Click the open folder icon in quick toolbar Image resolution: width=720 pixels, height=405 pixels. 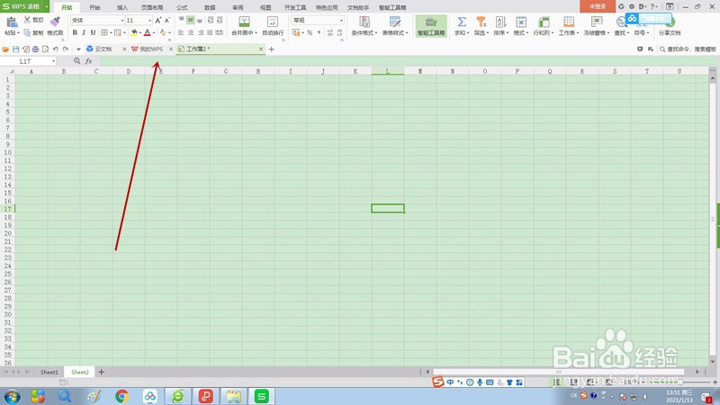coord(5,49)
